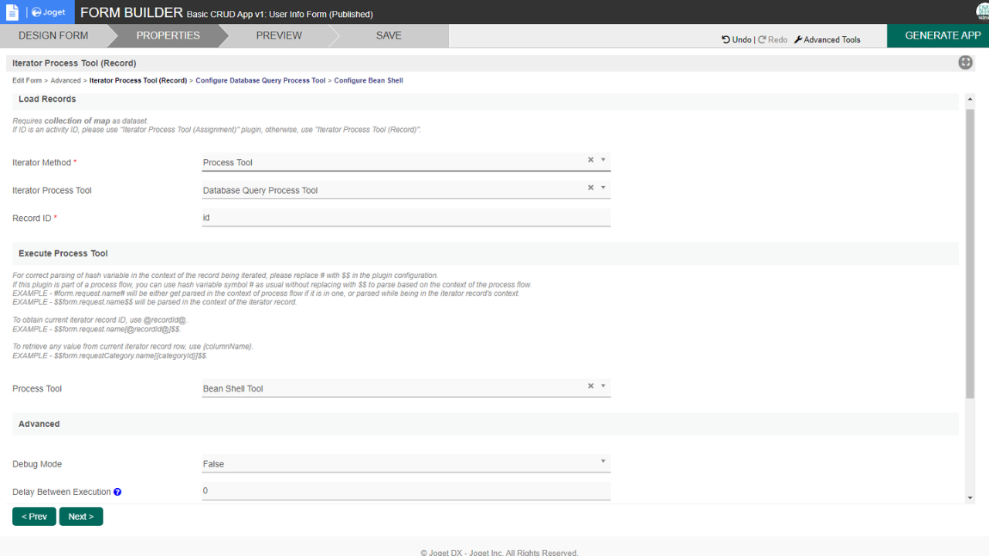Screen dimensions: 989x556
Task: Click the document icon in top-left corner
Action: tap(12, 12)
